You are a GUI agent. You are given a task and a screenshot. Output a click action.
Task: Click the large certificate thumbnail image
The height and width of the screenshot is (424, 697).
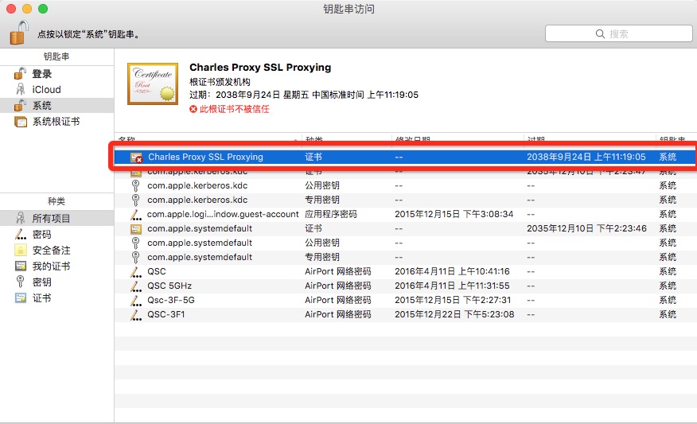(x=153, y=84)
